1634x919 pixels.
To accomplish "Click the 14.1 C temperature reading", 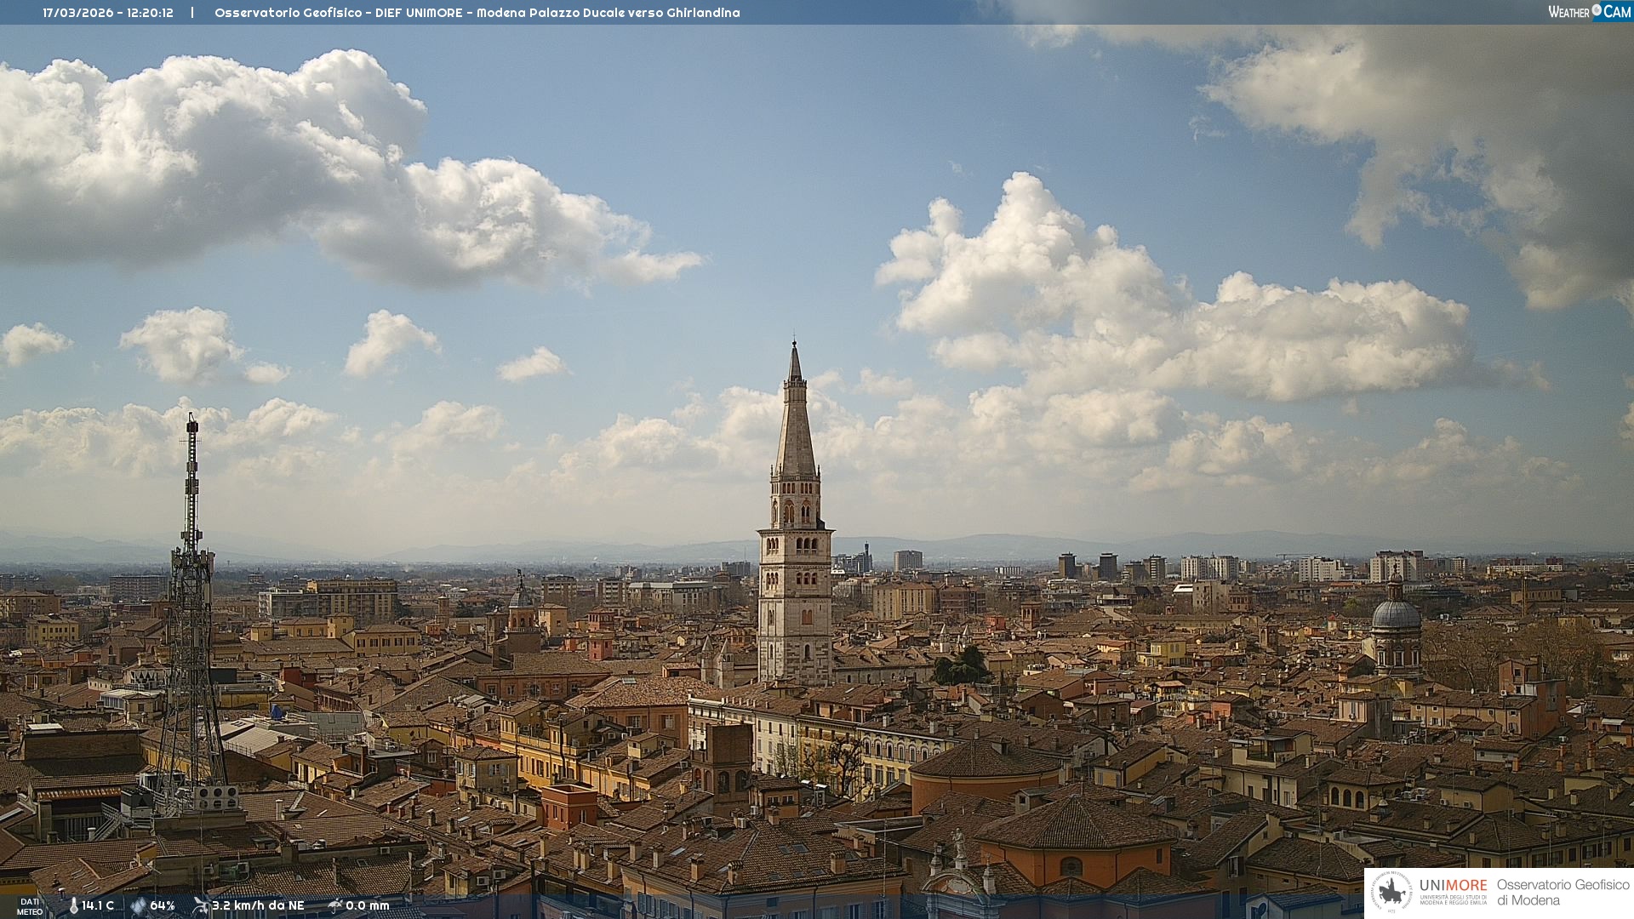I will [98, 905].
